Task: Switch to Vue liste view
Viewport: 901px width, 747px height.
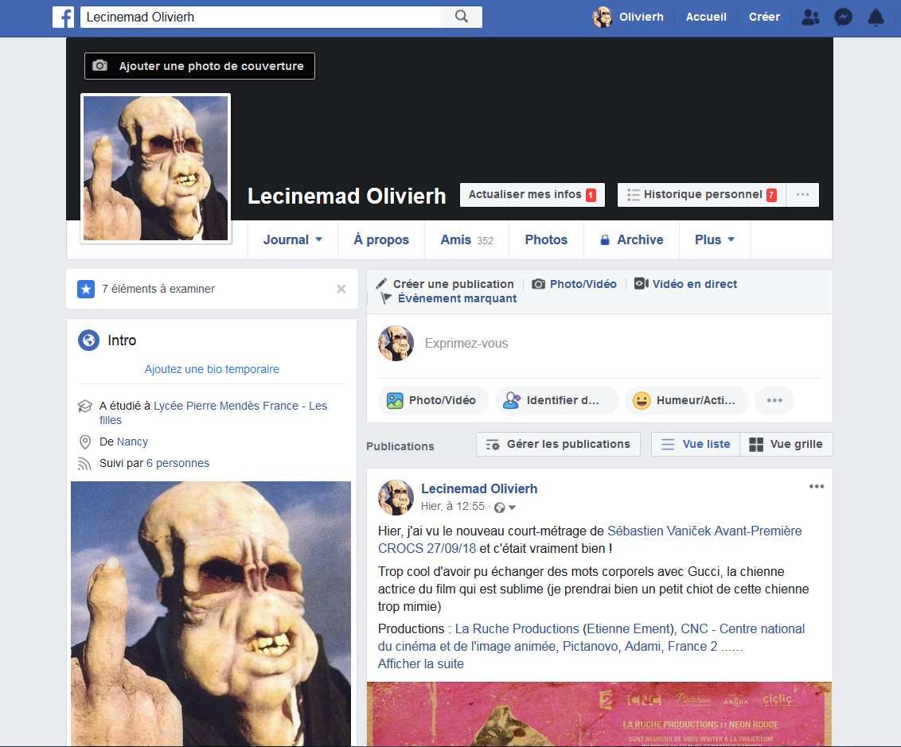Action: point(696,444)
